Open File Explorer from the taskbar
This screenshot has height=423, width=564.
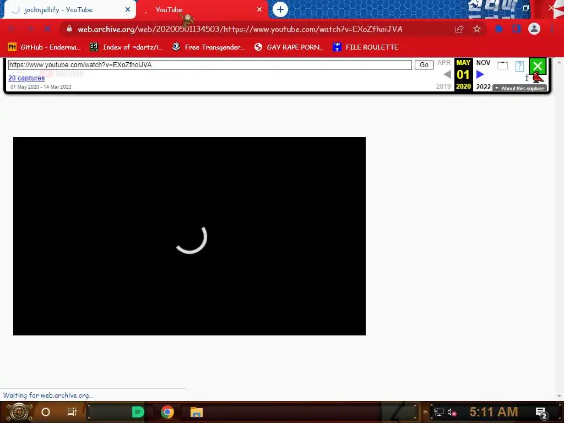(197, 412)
